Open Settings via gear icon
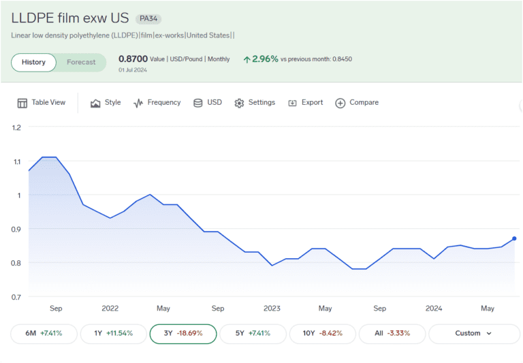This screenshot has height=363, width=523. [239, 103]
